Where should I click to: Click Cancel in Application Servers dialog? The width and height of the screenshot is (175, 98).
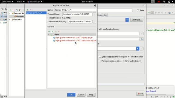coord(81,95)
